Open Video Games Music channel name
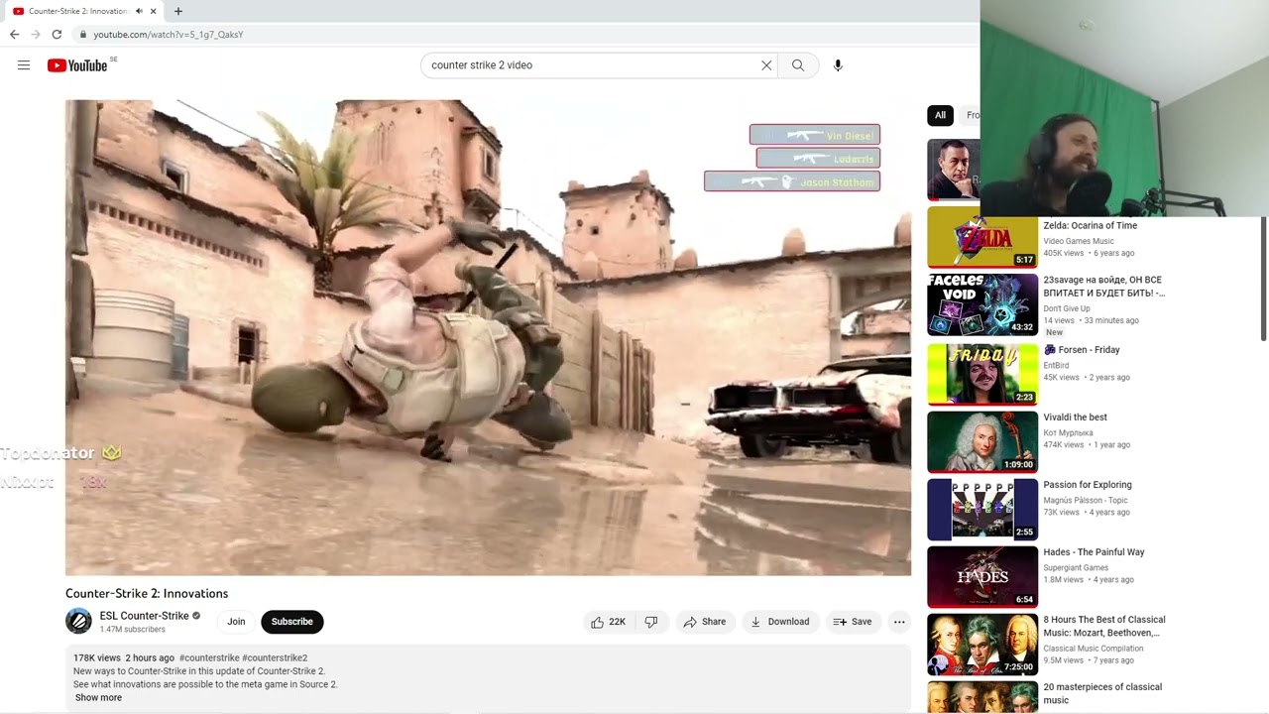 (x=1079, y=241)
